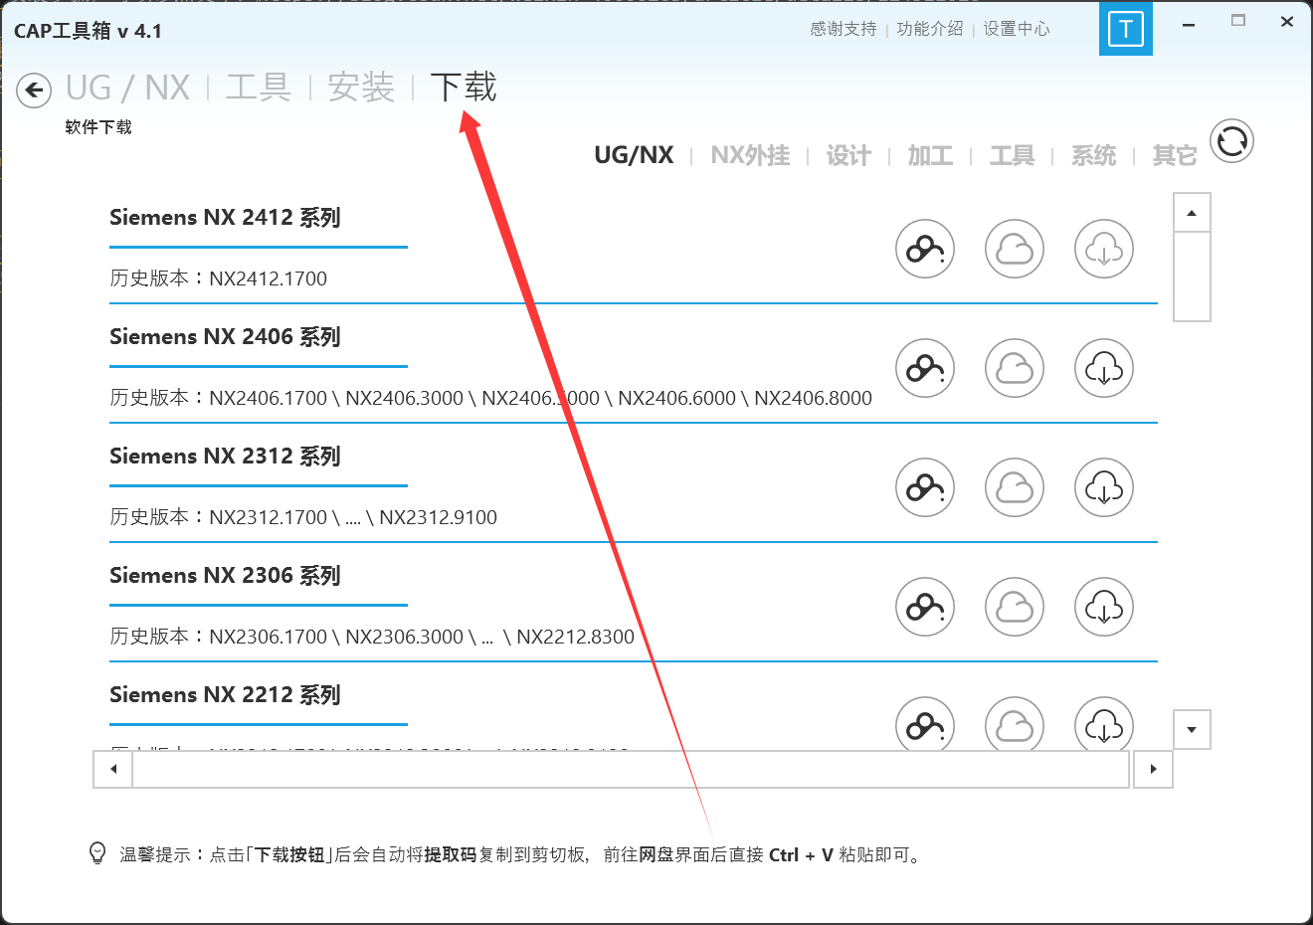Click the back arrow icon
The height and width of the screenshot is (925, 1313).
[34, 91]
